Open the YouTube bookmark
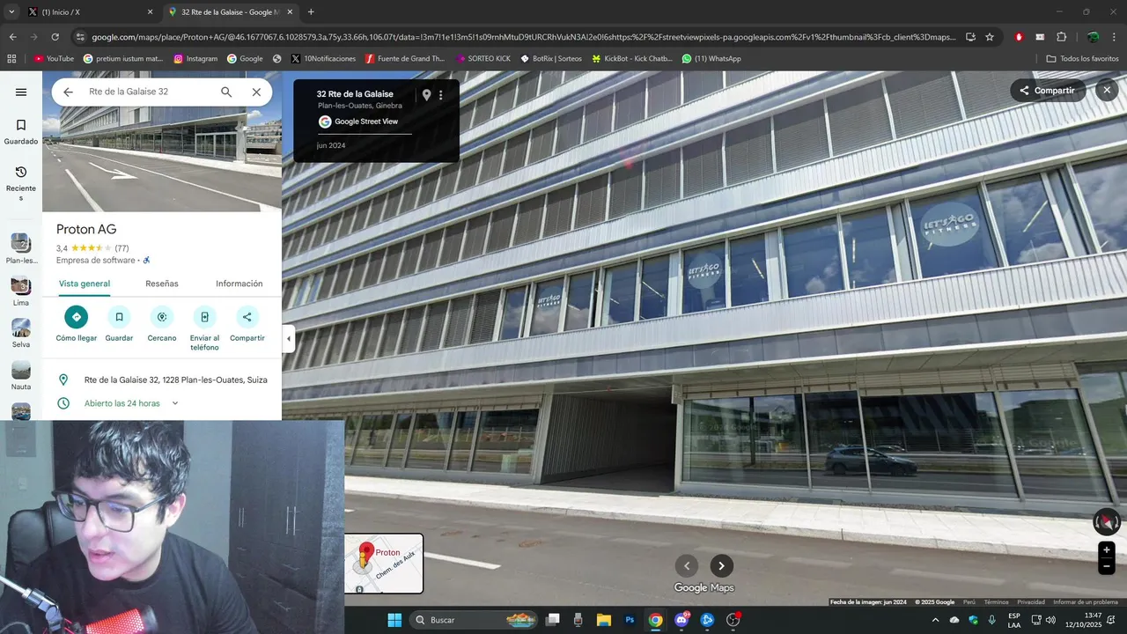 tap(54, 58)
